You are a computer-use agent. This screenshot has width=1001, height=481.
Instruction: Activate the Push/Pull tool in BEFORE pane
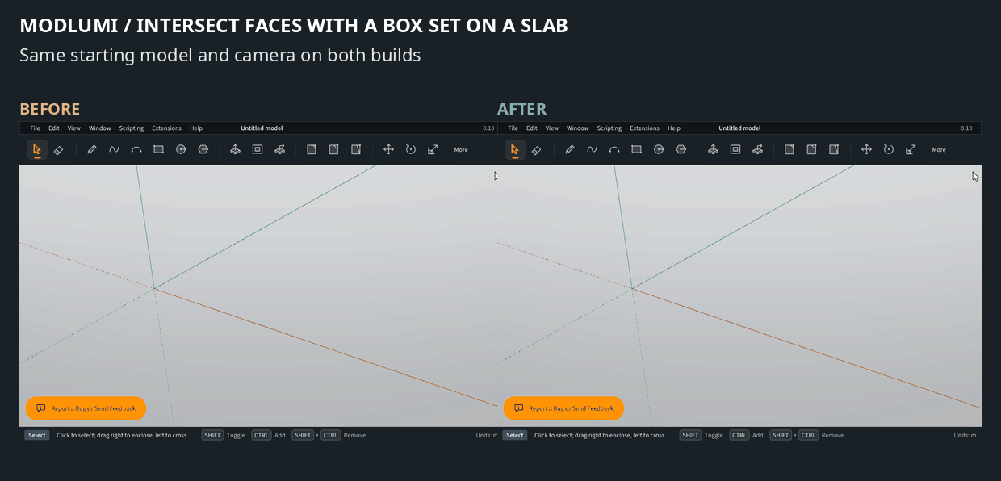coord(235,149)
